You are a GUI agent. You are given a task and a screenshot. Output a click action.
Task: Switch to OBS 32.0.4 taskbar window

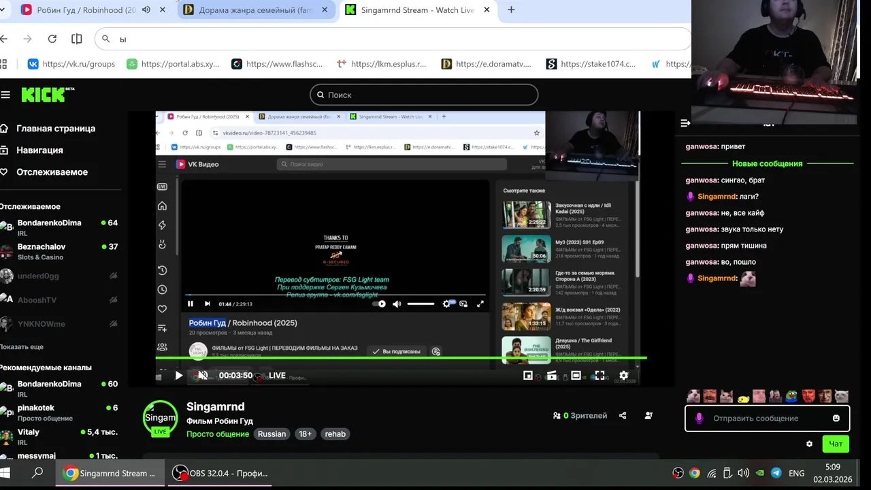pos(220,473)
